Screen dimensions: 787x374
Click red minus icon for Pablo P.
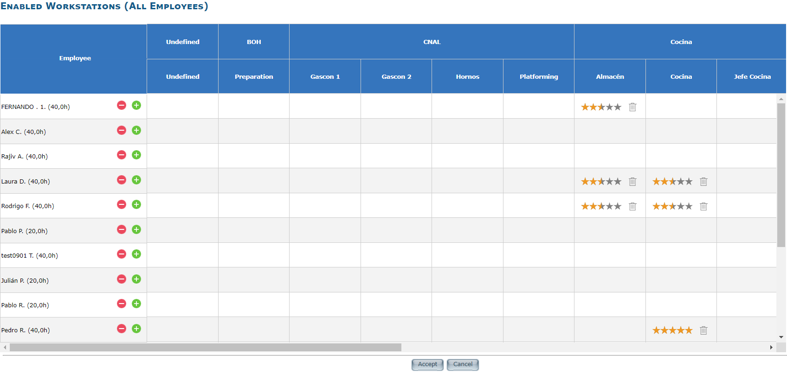(122, 229)
